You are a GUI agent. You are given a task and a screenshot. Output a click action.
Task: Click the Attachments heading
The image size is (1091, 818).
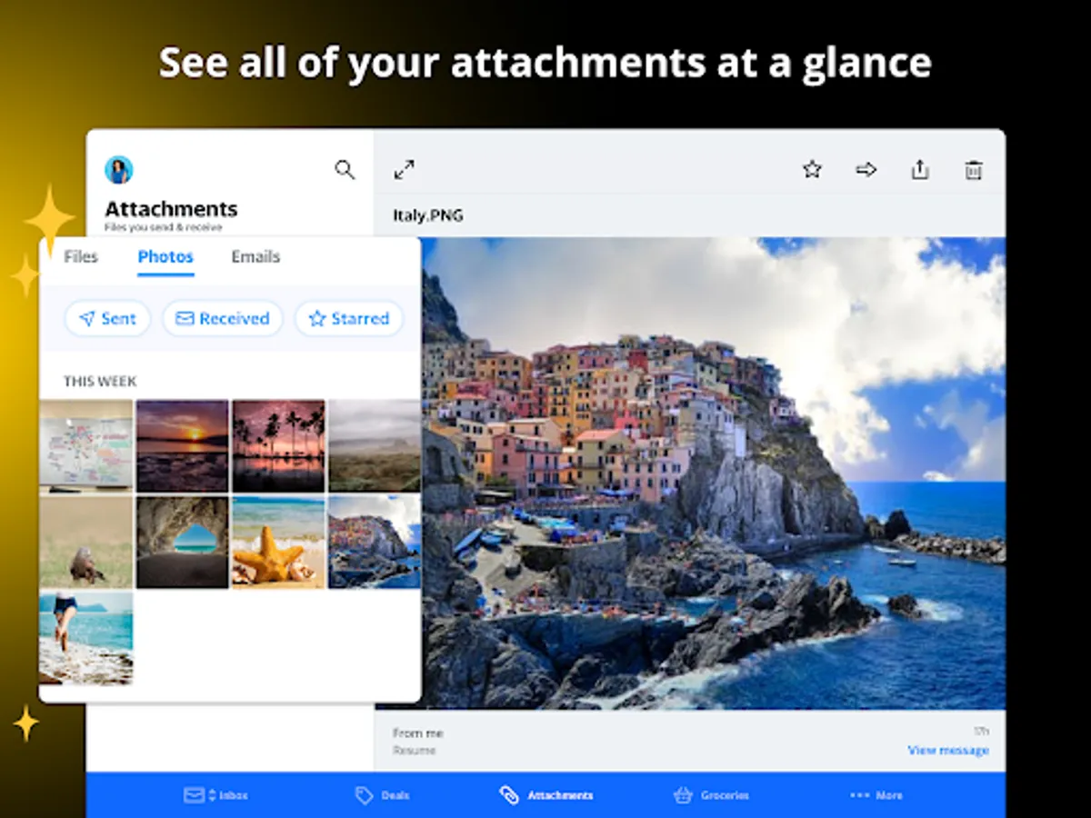coord(171,209)
